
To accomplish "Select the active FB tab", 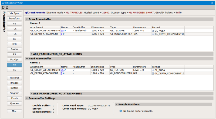I will (x=15, y=65).
